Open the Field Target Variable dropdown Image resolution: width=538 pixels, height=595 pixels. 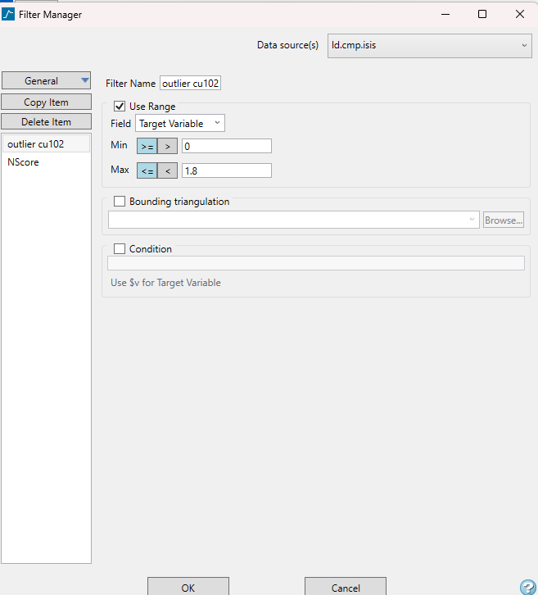180,123
